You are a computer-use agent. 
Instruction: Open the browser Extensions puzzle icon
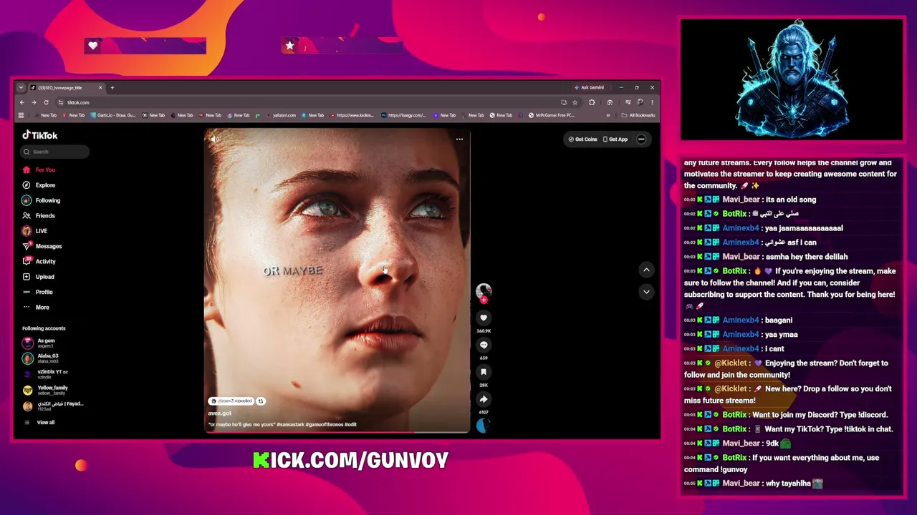pos(592,102)
